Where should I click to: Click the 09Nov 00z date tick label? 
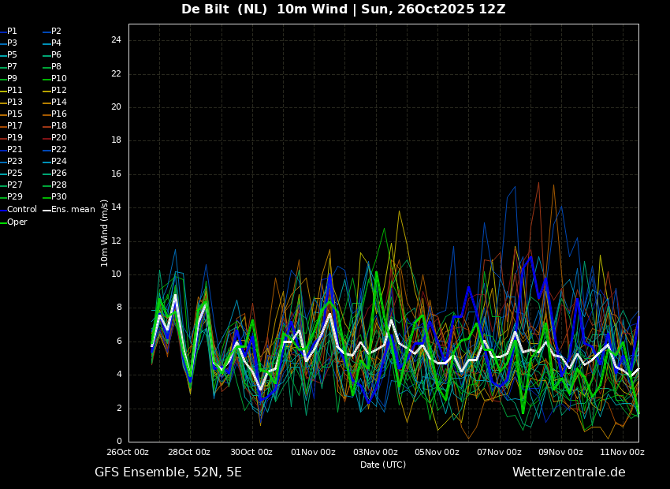(560, 452)
